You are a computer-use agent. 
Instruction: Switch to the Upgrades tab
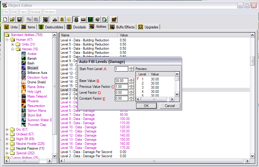[x=148, y=27]
